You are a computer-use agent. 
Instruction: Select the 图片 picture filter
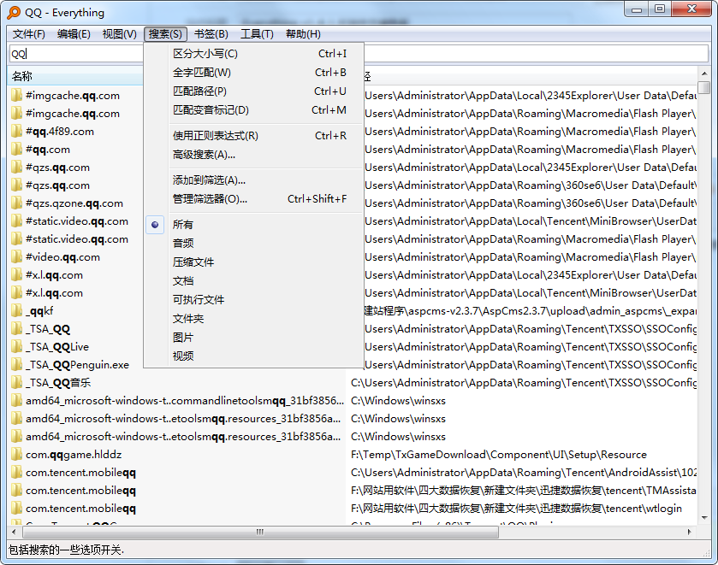[x=253, y=337]
